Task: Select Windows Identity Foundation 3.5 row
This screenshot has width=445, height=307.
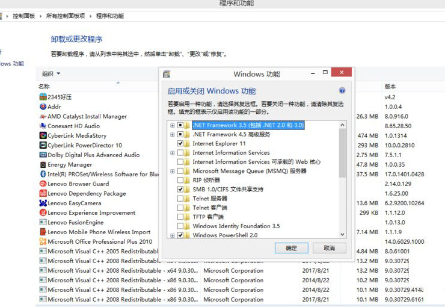Action: click(236, 226)
